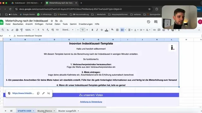
Task: Click the undo icon in toolbar
Action: 8,30
